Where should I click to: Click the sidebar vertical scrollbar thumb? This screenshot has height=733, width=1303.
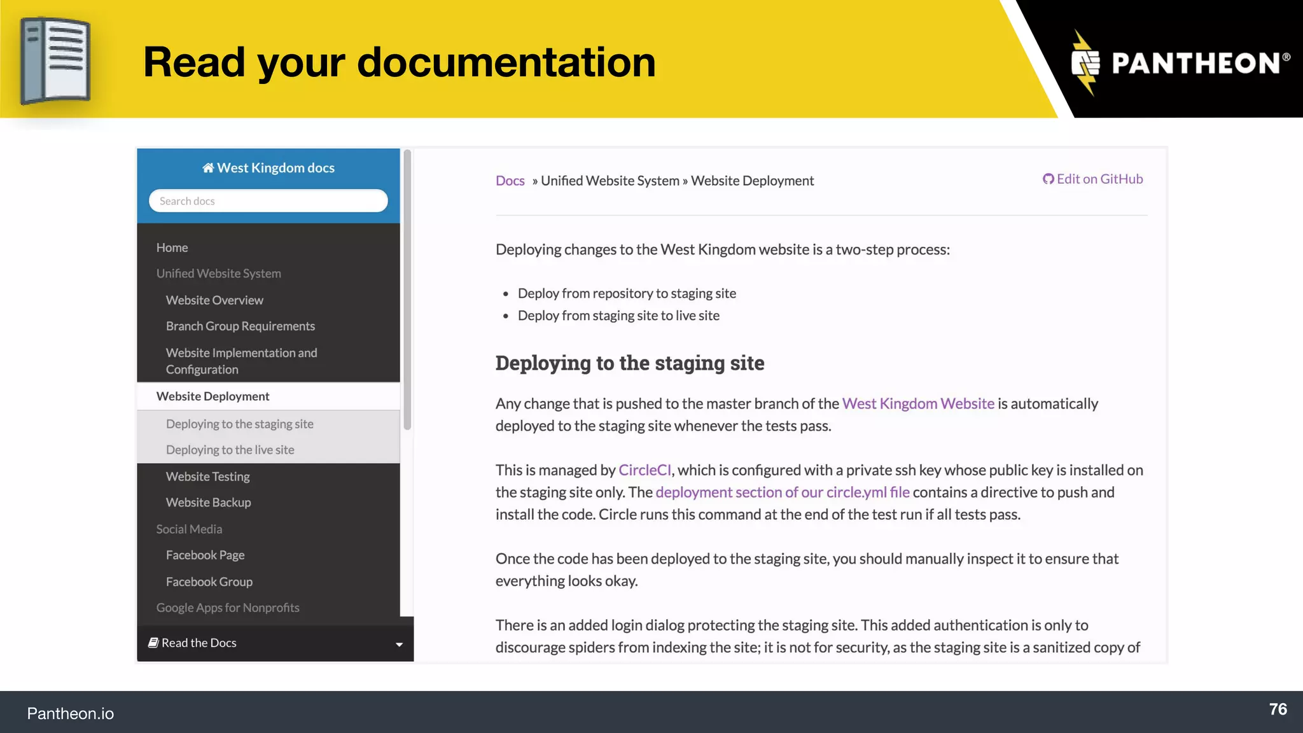click(407, 290)
